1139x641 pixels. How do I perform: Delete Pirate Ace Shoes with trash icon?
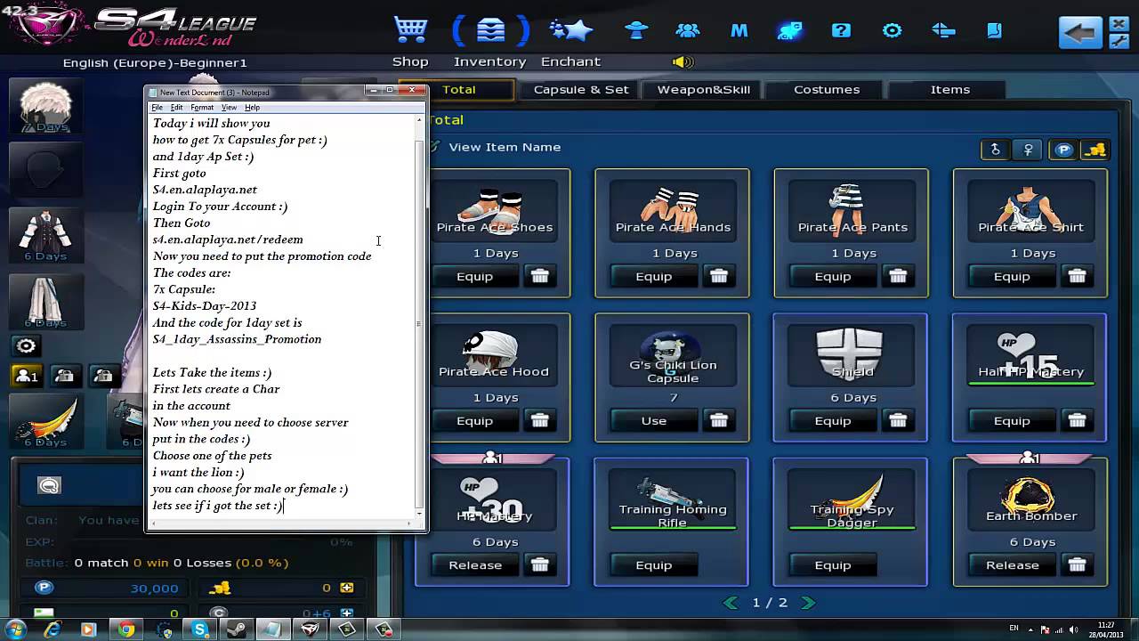coord(540,276)
